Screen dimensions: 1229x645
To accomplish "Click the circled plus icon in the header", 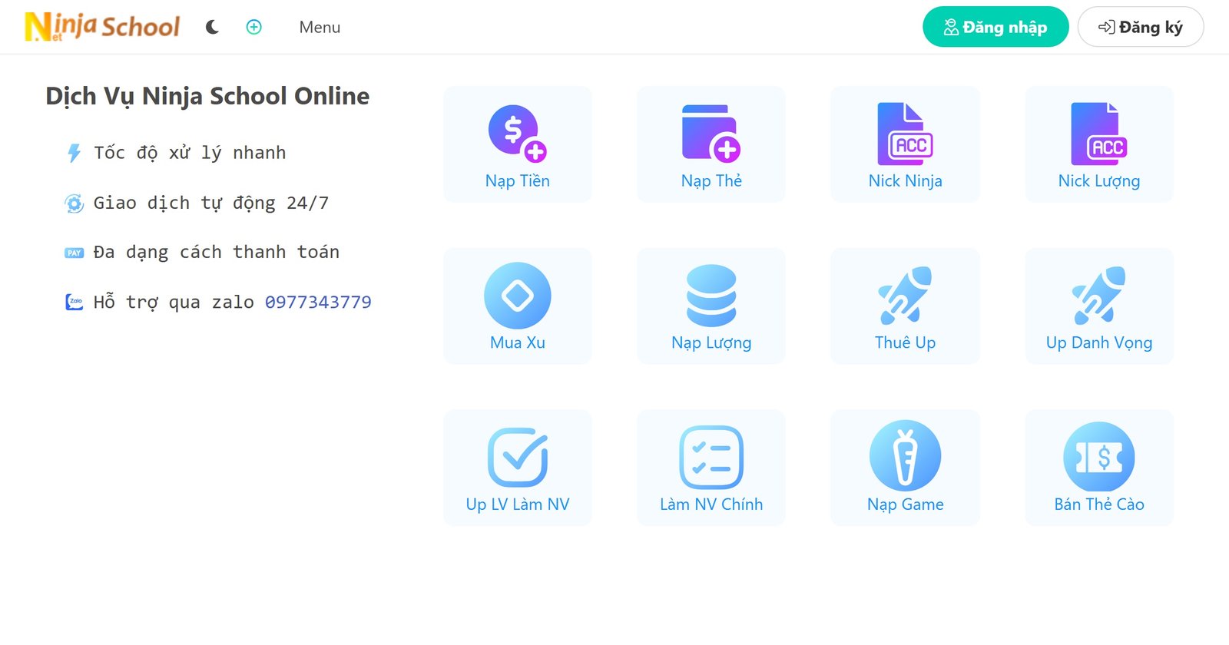I will click(x=253, y=27).
